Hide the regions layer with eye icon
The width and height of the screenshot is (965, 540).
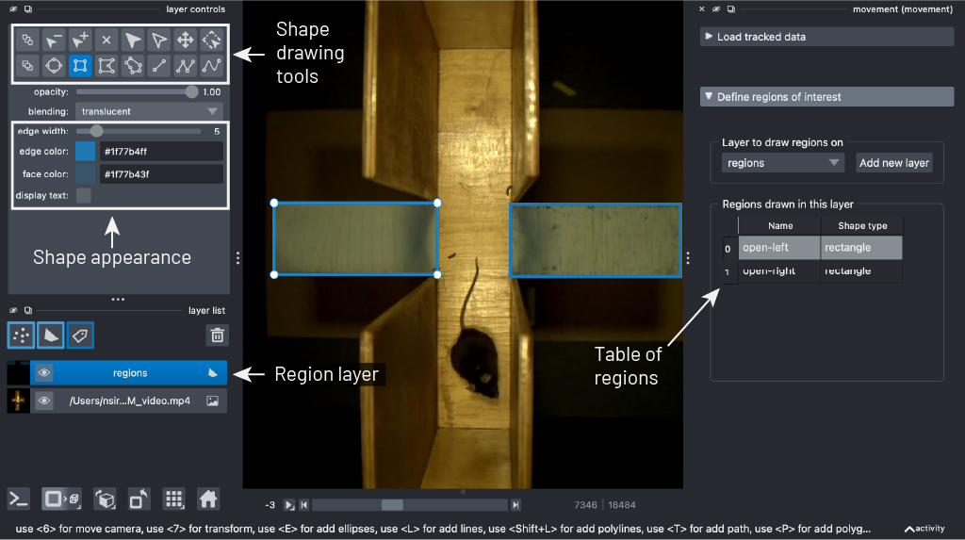pyautogui.click(x=44, y=373)
